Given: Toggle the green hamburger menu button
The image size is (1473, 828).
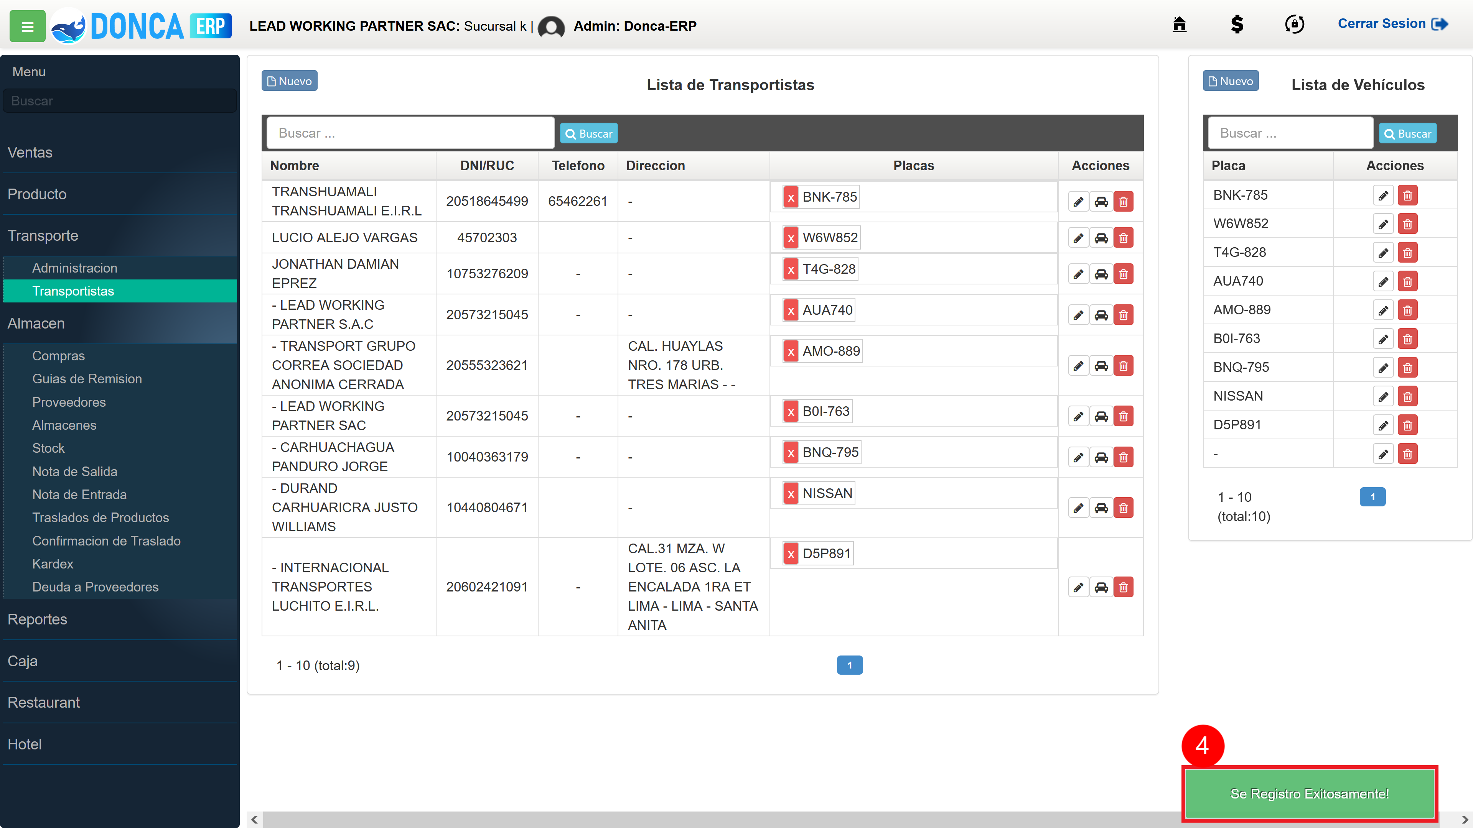Looking at the screenshot, I should (27, 26).
